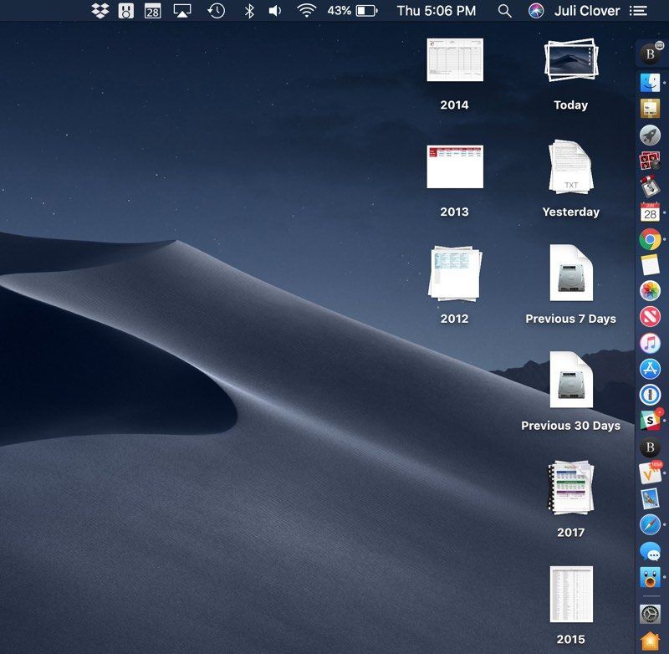Launch Google Chrome from the dock
The height and width of the screenshot is (654, 669).
tap(650, 239)
